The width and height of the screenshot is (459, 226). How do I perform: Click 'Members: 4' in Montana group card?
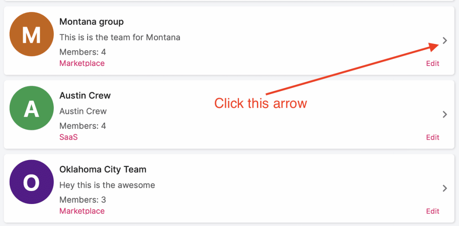coord(82,52)
